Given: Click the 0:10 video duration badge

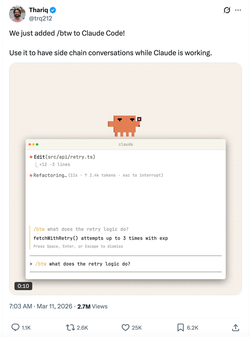Looking at the screenshot, I should pyautogui.click(x=23, y=286).
